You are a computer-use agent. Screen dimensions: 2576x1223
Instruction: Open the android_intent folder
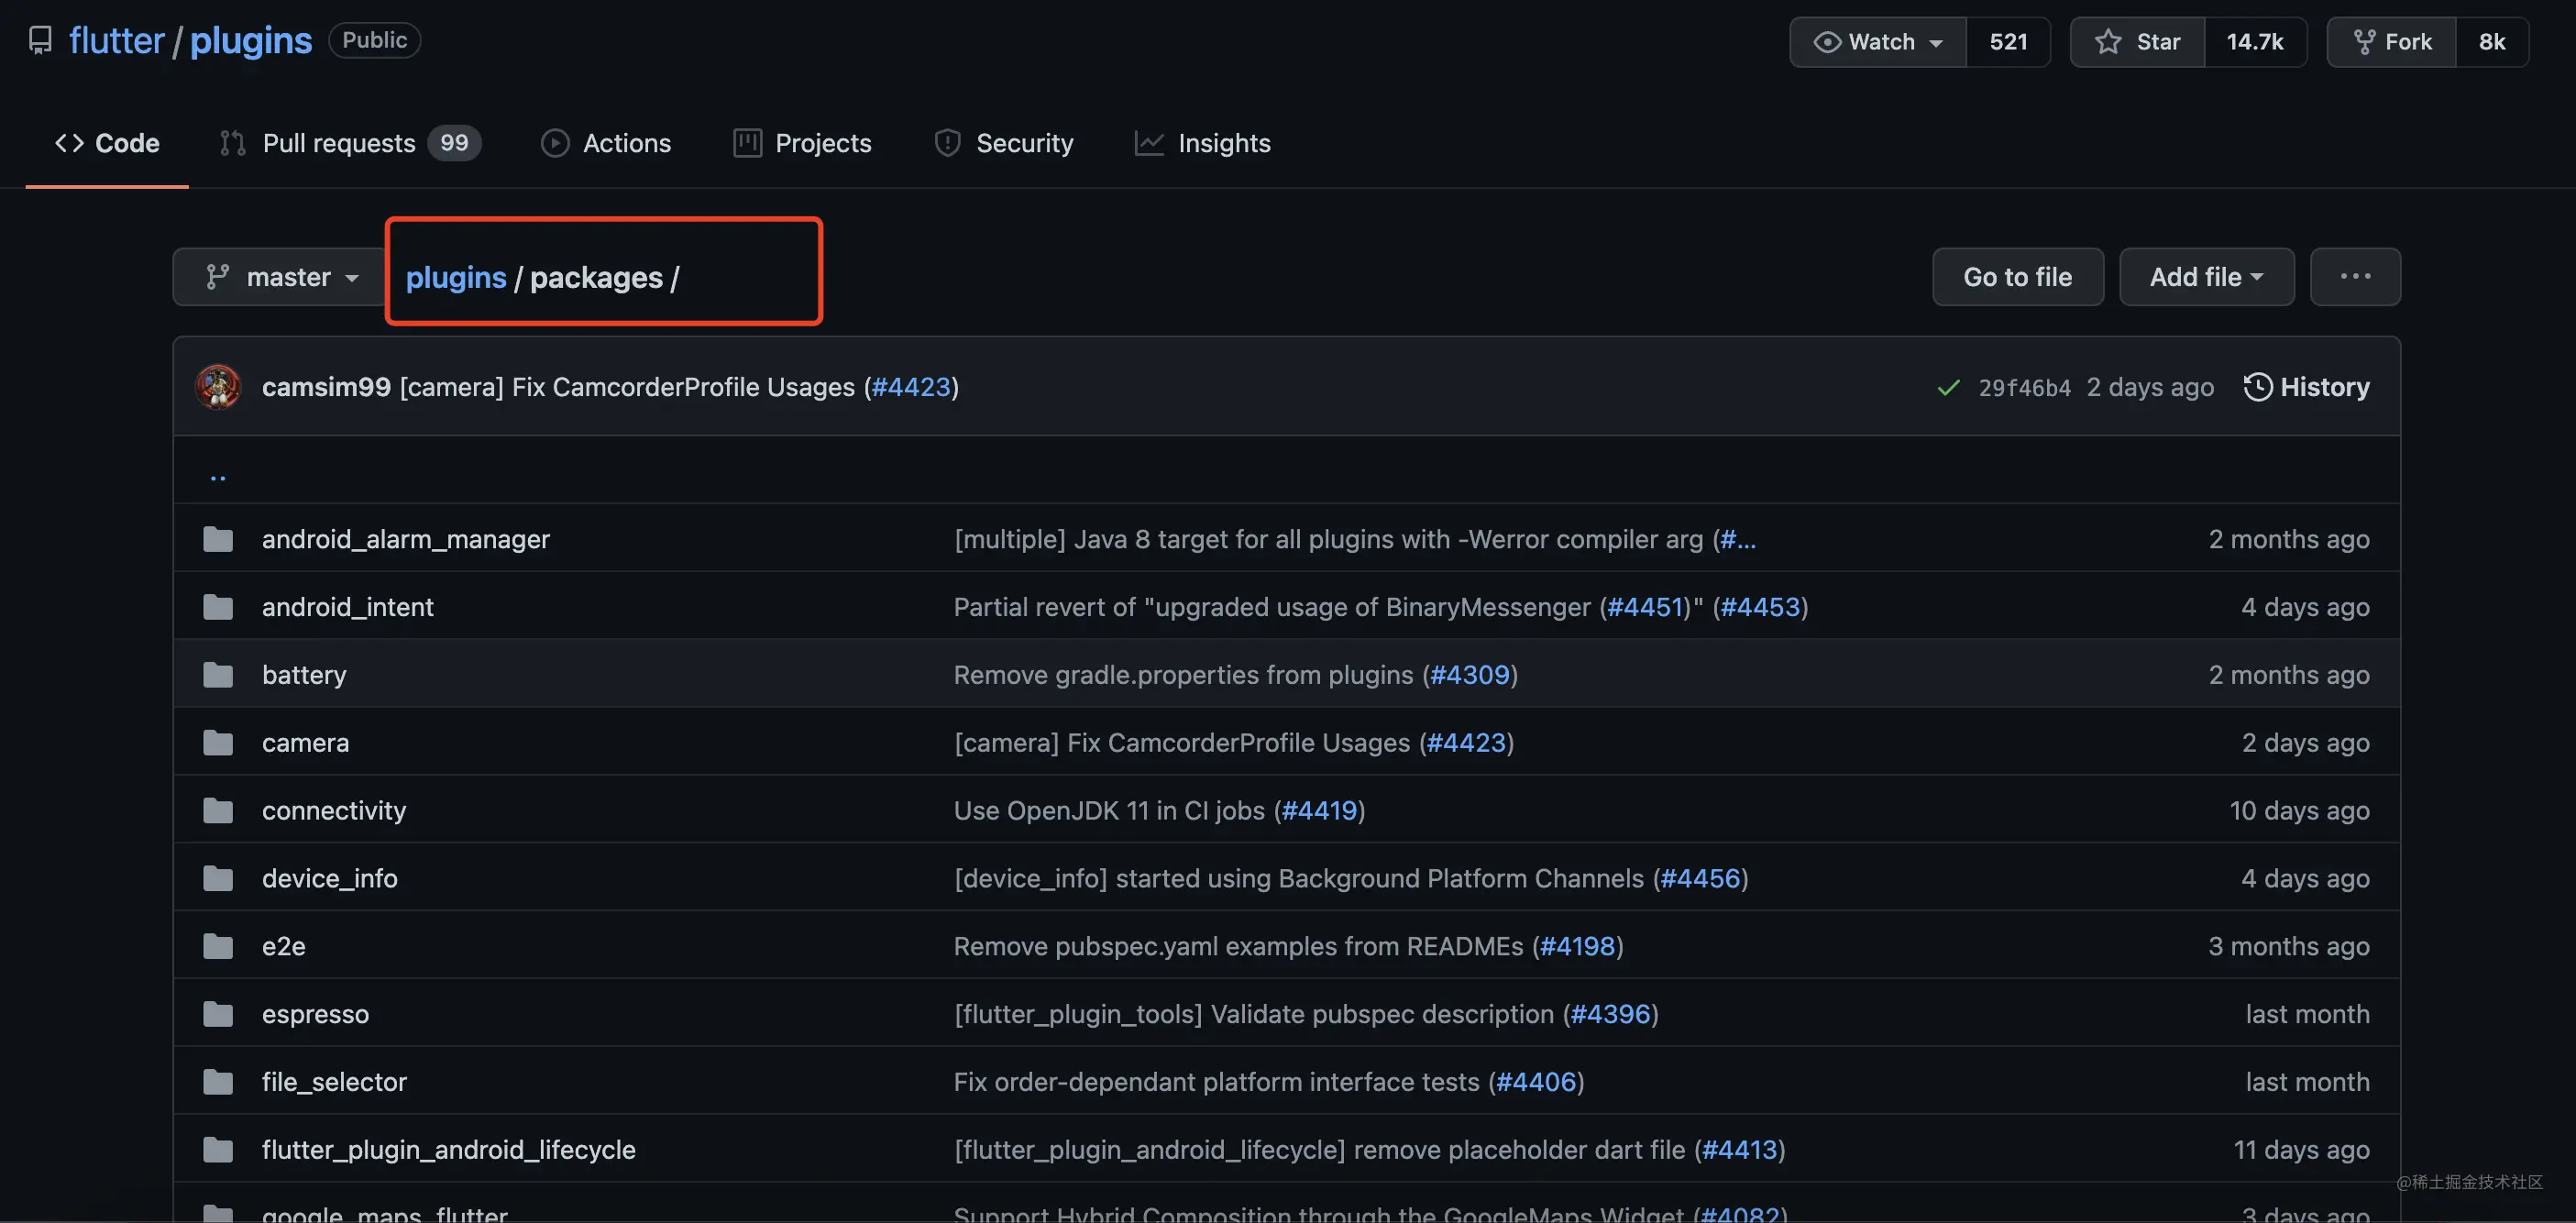click(348, 607)
